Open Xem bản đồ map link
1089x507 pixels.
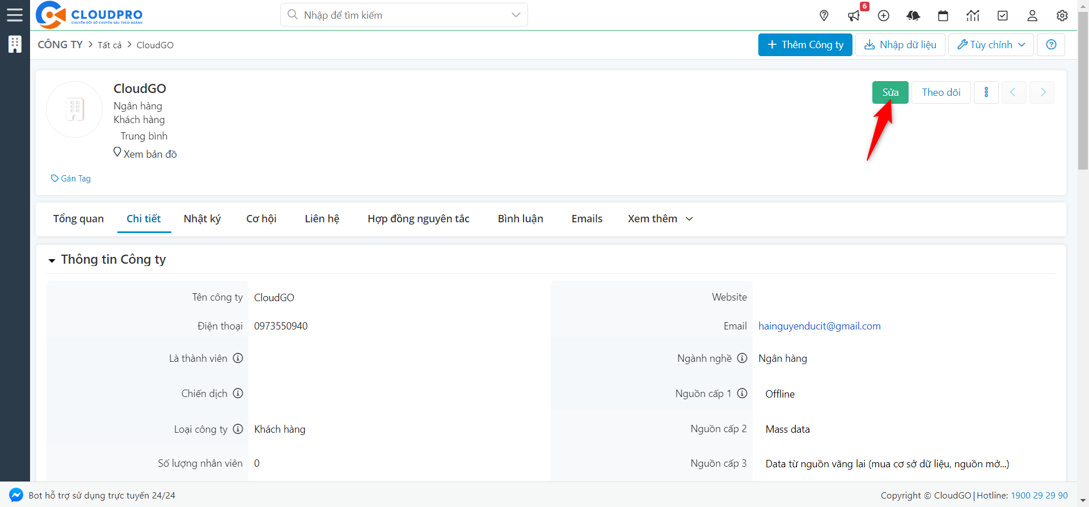(x=145, y=154)
